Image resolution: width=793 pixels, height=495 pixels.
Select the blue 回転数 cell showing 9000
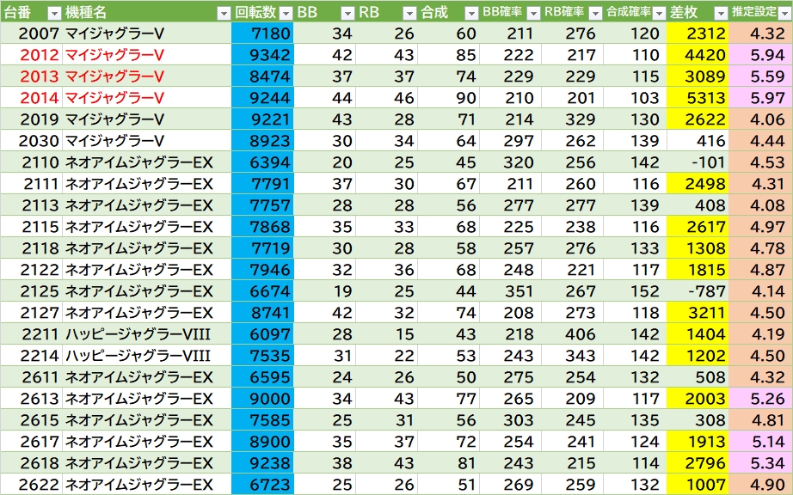pyautogui.click(x=262, y=399)
